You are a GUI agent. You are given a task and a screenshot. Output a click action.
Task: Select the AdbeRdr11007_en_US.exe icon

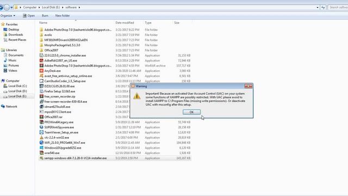pos(41,60)
